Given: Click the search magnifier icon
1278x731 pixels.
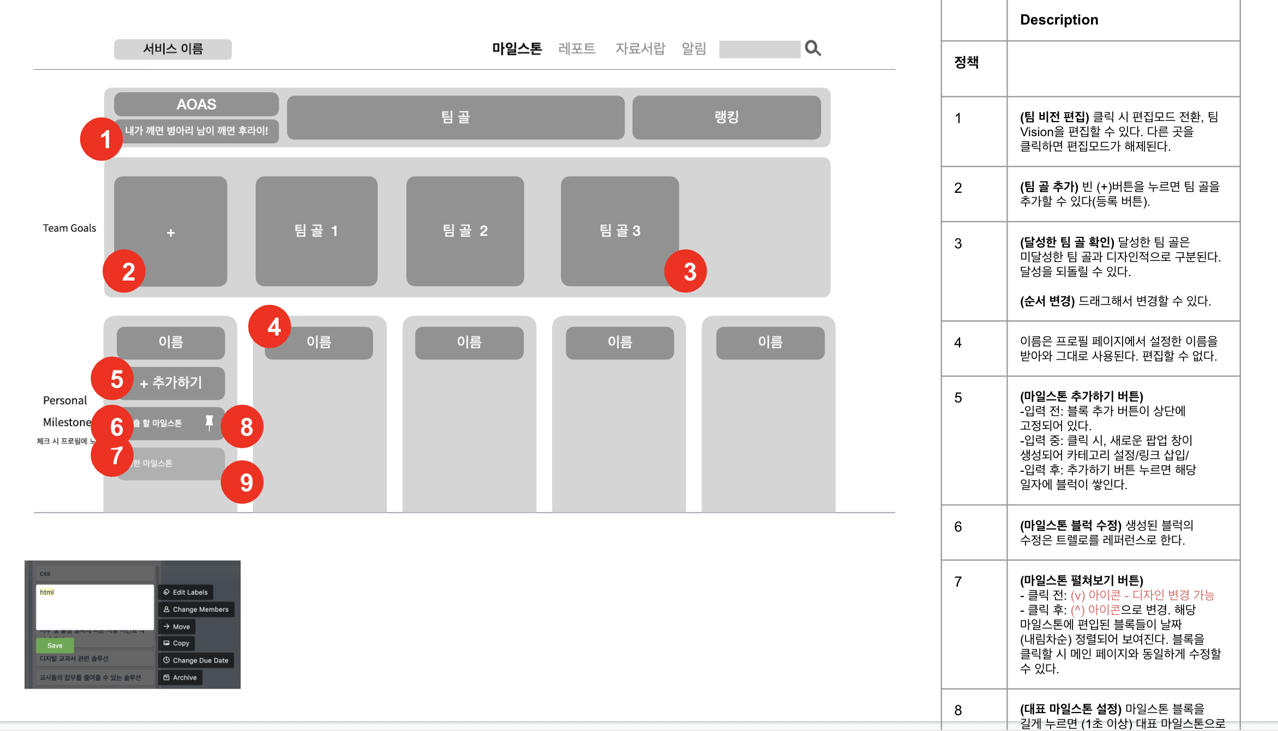Looking at the screenshot, I should point(812,48).
